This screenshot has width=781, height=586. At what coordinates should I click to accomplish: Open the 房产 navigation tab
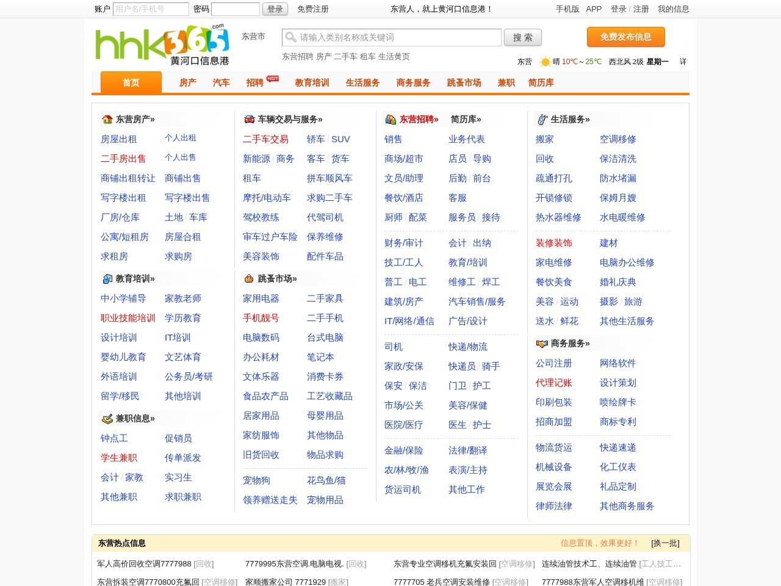(x=188, y=83)
